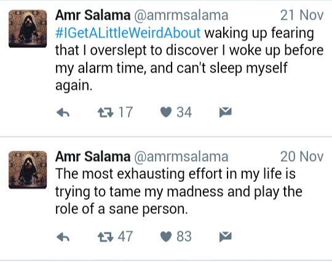The height and width of the screenshot is (262, 332).
Task: Send the 21 Nov tweet via direct message
Action: 226,113
